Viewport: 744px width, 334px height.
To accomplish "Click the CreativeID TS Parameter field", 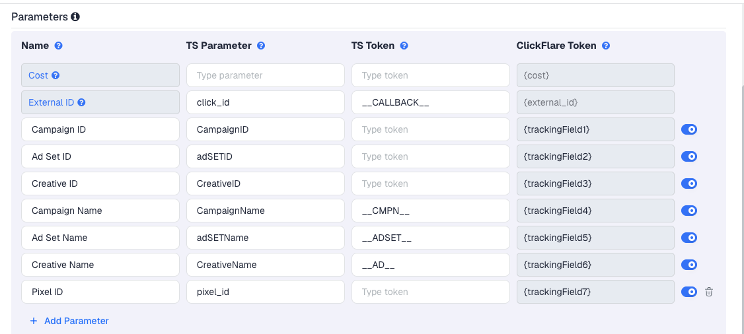I will click(266, 184).
